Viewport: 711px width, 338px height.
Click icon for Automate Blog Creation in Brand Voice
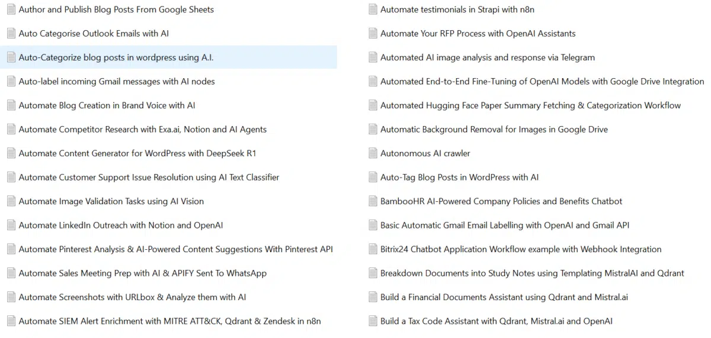(x=11, y=105)
